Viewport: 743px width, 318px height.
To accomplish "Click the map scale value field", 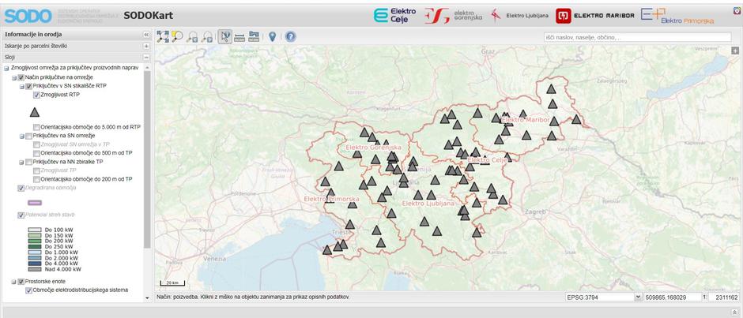I will [726, 297].
